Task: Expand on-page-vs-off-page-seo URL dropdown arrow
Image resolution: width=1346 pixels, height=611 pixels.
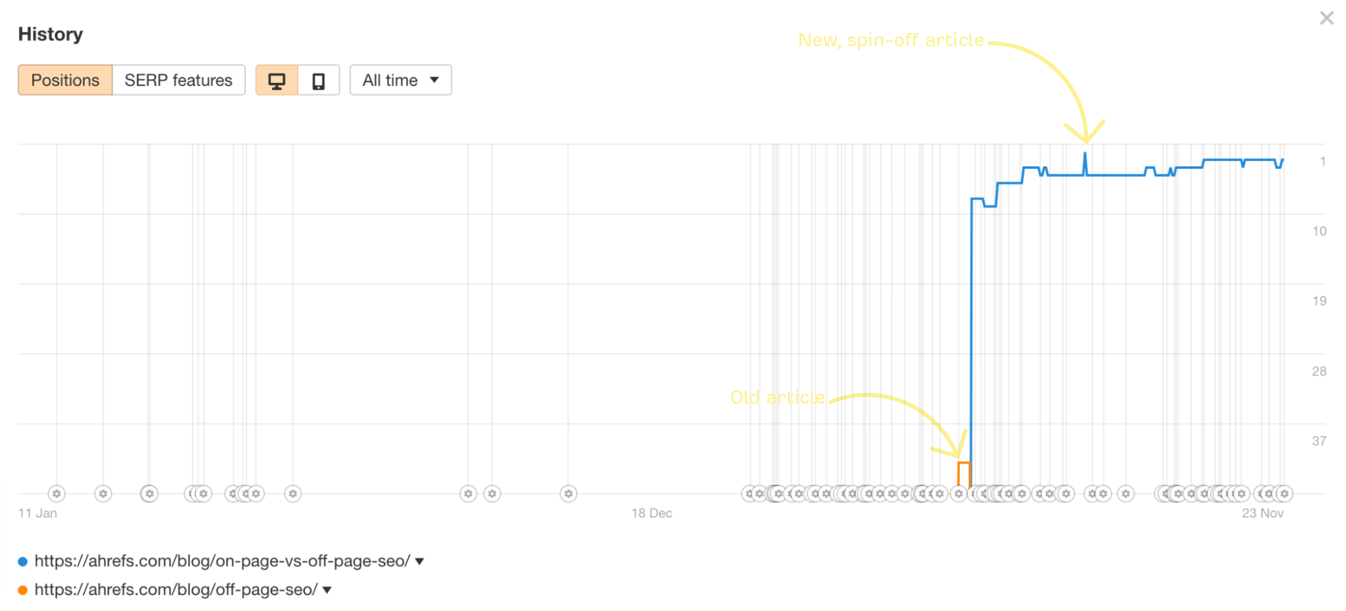Action: (419, 561)
